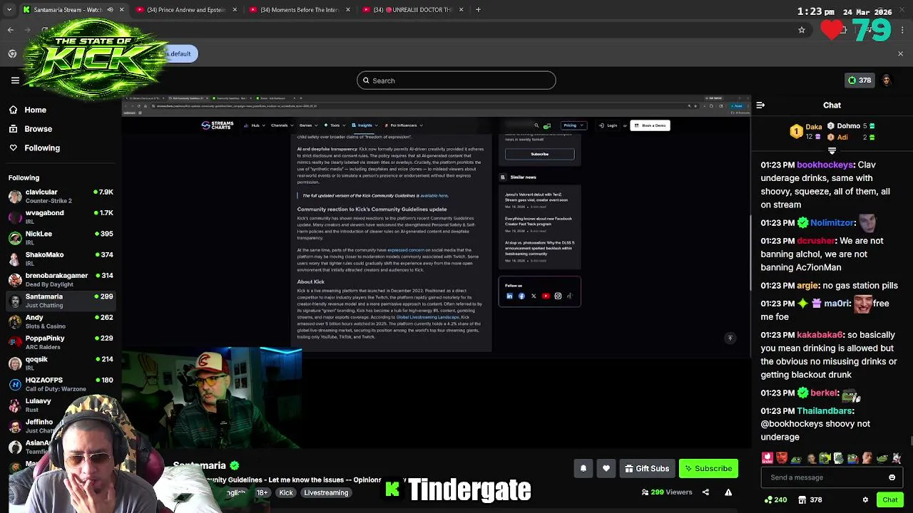Open the Pricing dropdown
Image resolution: width=913 pixels, height=513 pixels.
click(573, 125)
